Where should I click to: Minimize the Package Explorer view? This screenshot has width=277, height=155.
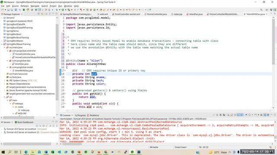53,14
